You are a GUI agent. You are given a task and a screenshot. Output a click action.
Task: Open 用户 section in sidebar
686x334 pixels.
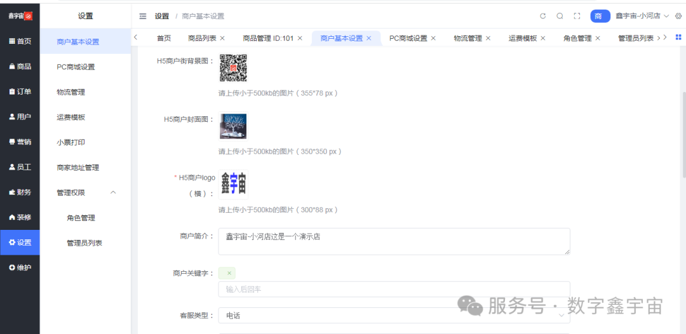pyautogui.click(x=20, y=117)
